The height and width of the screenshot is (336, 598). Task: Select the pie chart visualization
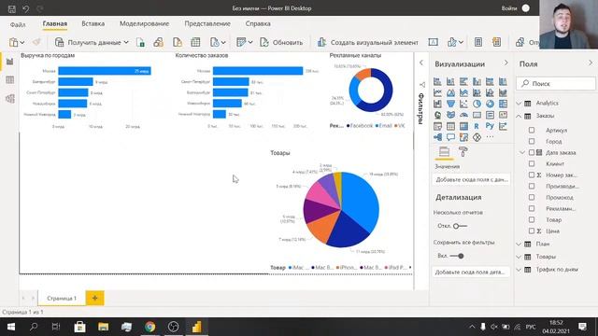pyautogui.click(x=477, y=104)
